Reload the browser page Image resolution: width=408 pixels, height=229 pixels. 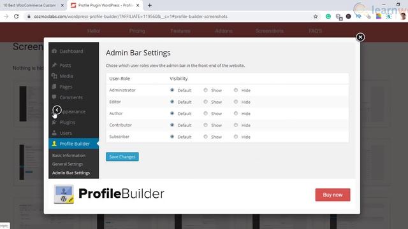coord(16,17)
